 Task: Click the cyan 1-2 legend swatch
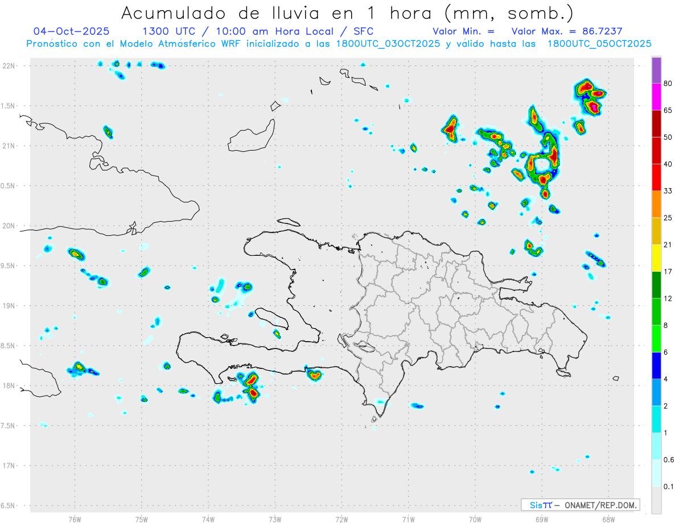click(656, 419)
